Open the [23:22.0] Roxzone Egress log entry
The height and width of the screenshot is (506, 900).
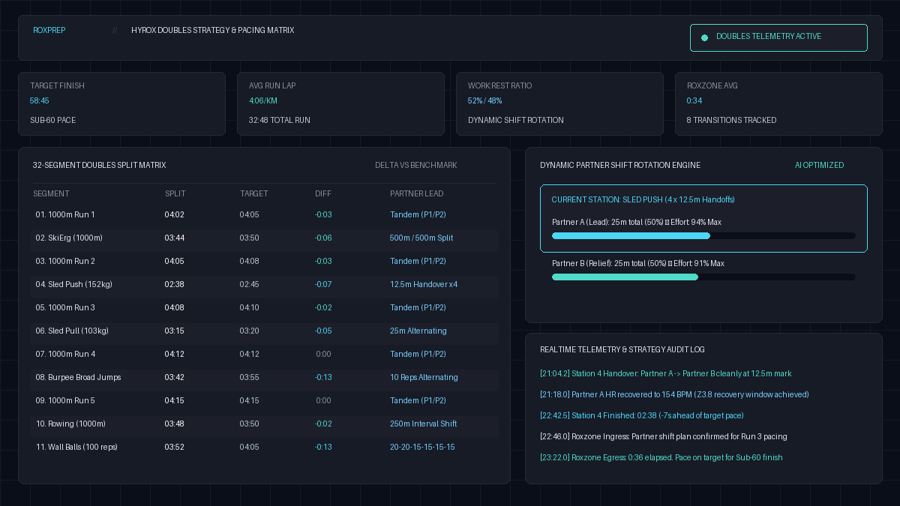point(661,457)
